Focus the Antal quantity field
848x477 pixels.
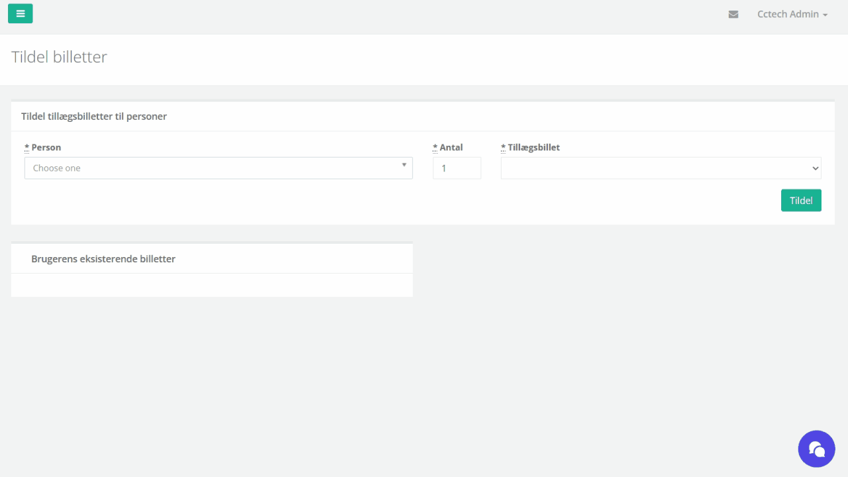tap(457, 168)
